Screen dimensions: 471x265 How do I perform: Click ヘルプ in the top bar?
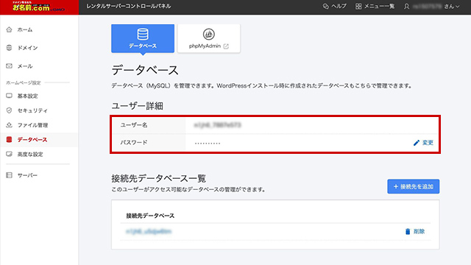(339, 7)
